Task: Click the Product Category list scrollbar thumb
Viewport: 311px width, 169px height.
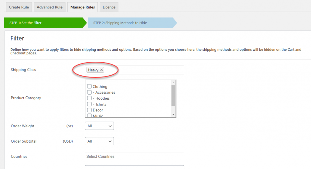Action: coord(173,95)
